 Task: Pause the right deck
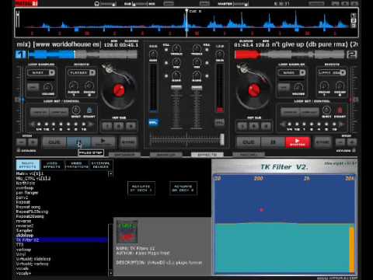click(273, 142)
